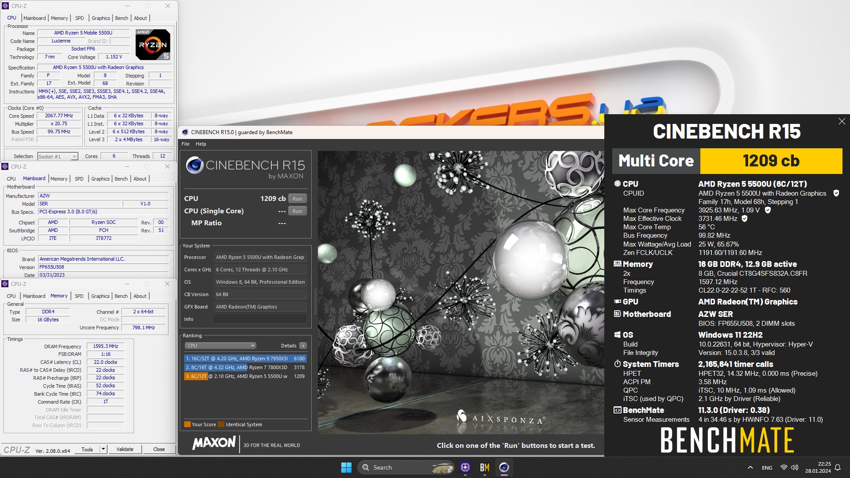
Task: Open the notifications bell
Action: click(838, 467)
